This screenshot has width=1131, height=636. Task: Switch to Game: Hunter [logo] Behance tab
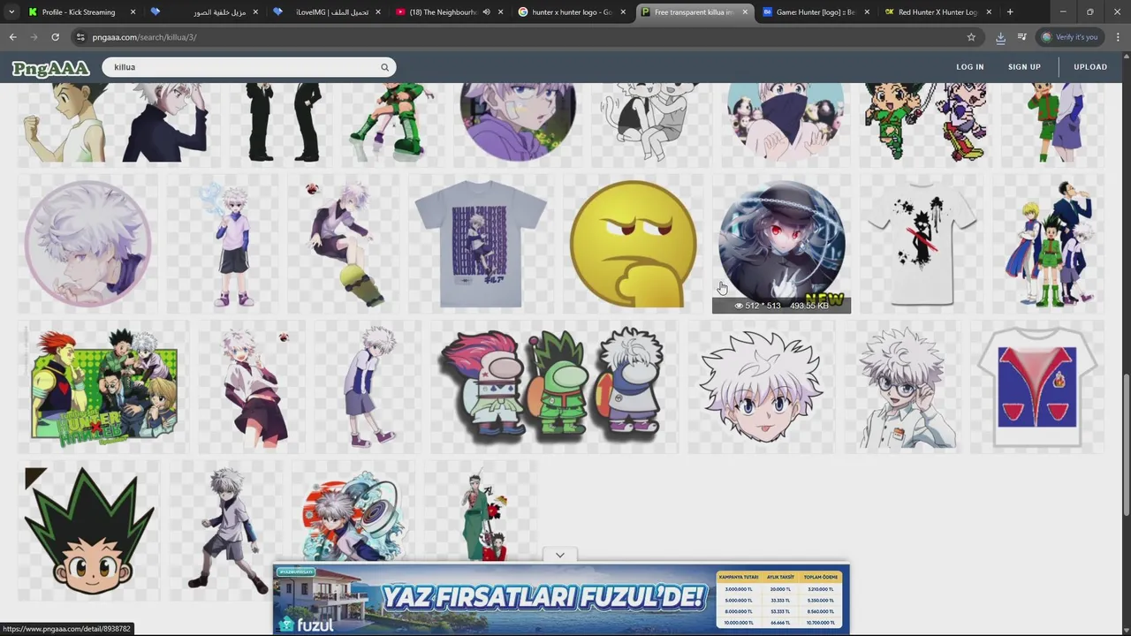[816, 12]
